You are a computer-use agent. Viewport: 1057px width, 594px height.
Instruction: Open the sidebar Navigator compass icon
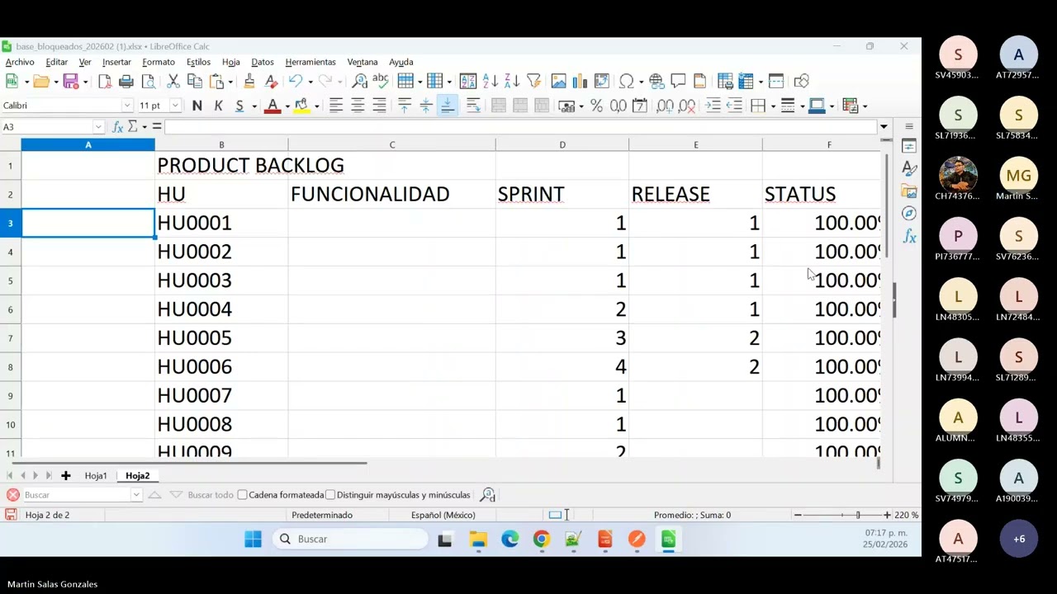(909, 214)
